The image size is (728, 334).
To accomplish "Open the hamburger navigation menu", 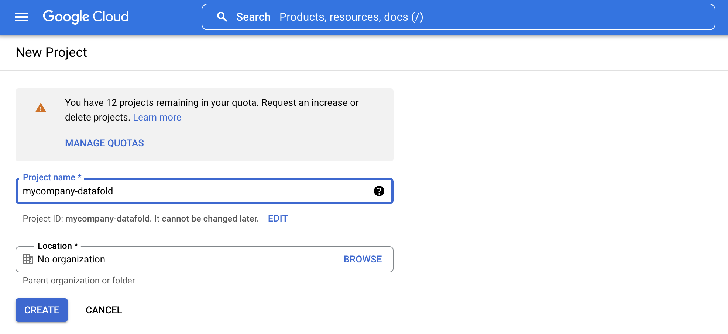I will pyautogui.click(x=21, y=17).
